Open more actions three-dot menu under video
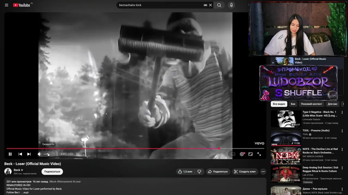Viewport: 348px width, 195px height. click(x=263, y=171)
